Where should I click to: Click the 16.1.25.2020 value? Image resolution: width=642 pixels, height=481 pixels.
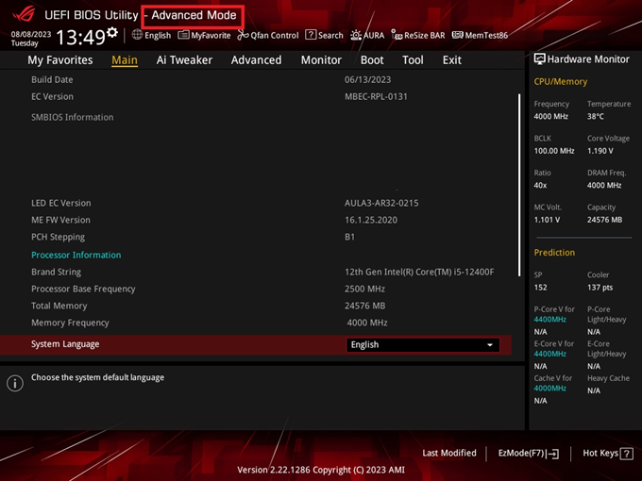coord(371,220)
